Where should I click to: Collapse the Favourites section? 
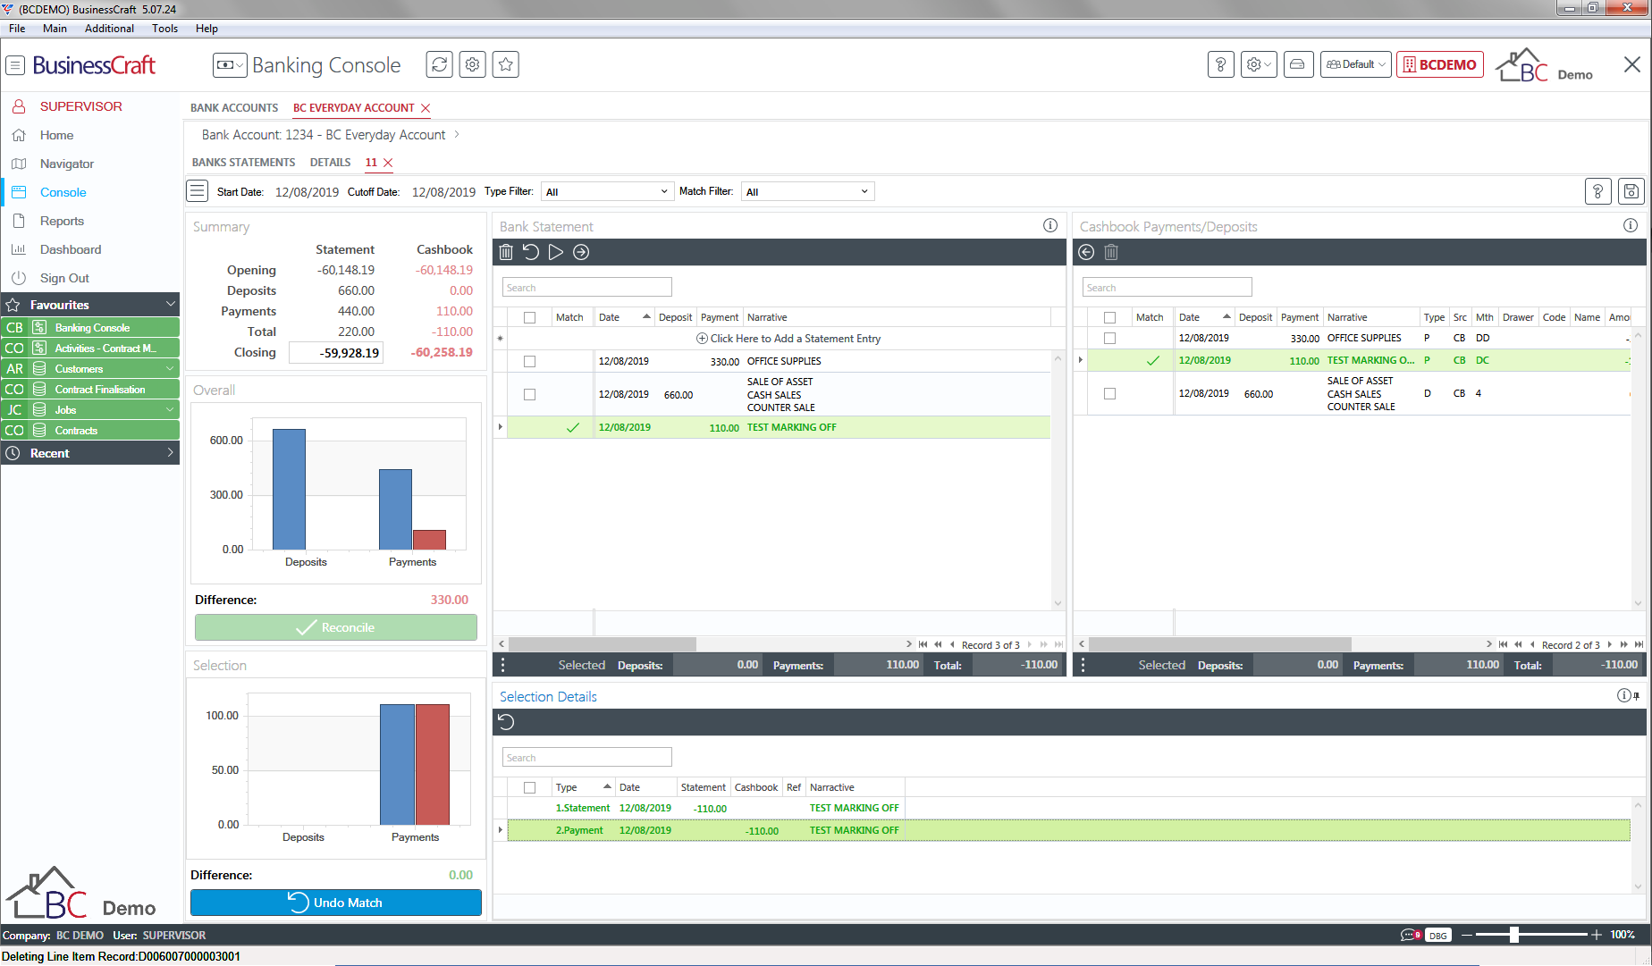(x=170, y=305)
